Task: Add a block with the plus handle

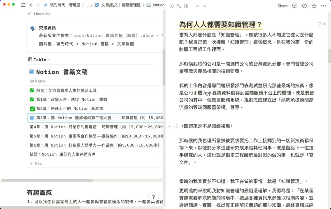Action: coord(170,126)
